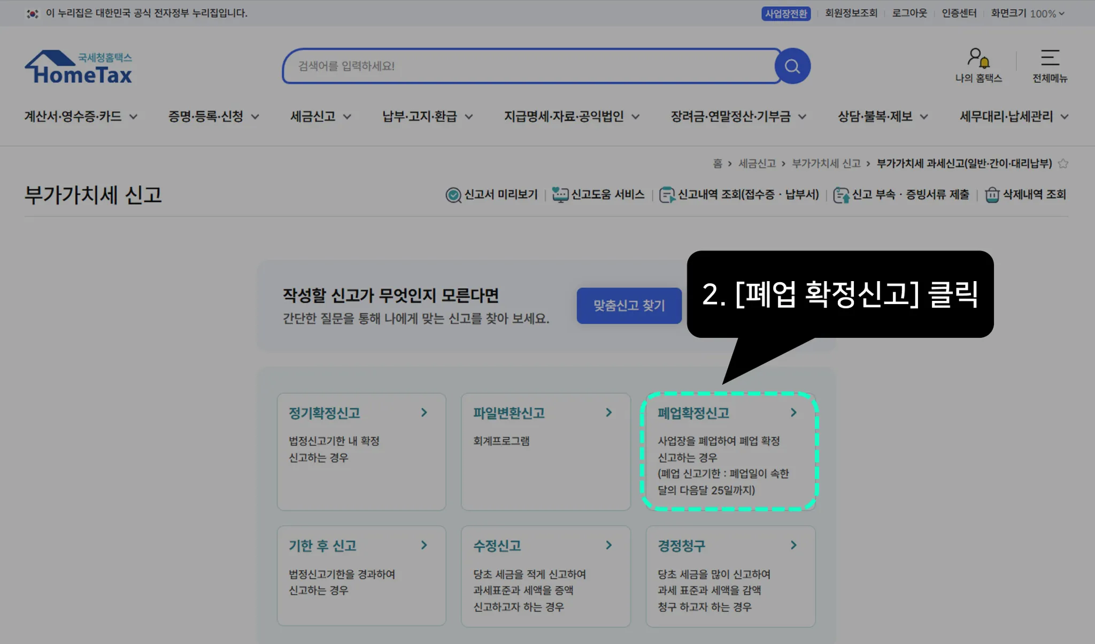The image size is (1095, 644).
Task: Open 신고도움 서비스
Action: pyautogui.click(x=598, y=195)
